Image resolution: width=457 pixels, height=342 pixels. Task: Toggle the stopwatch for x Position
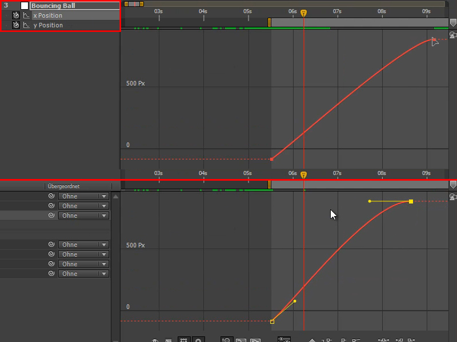pos(15,15)
